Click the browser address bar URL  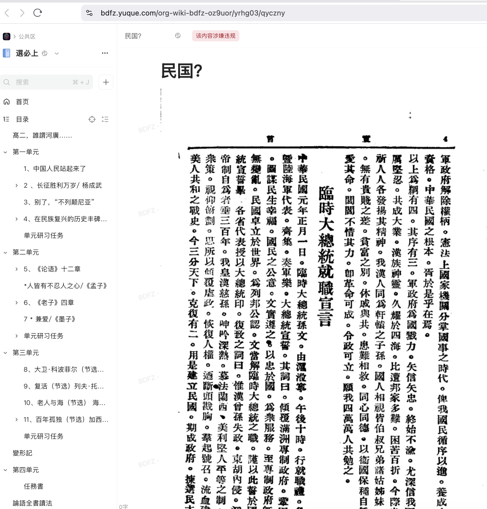pos(193,13)
